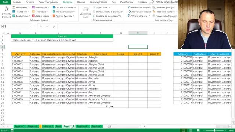Switch to Page Layout view in status bar
The width and height of the screenshot is (235, 132).
191,131
